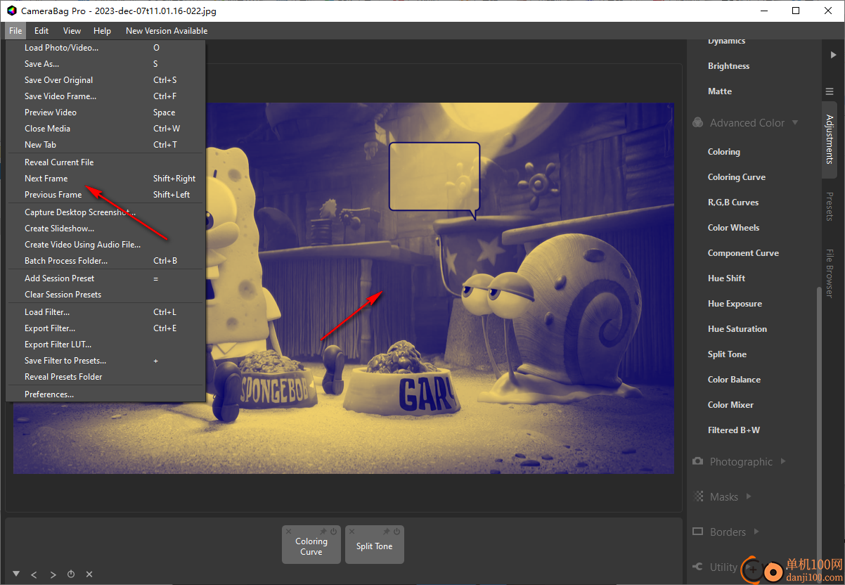Select Add Session Preset menu entry
The image size is (845, 585).
[105, 278]
